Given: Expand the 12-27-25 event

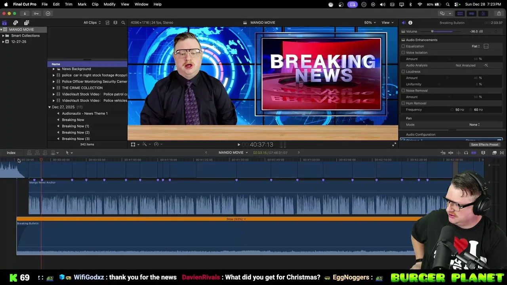Looking at the screenshot, I should tap(3, 42).
